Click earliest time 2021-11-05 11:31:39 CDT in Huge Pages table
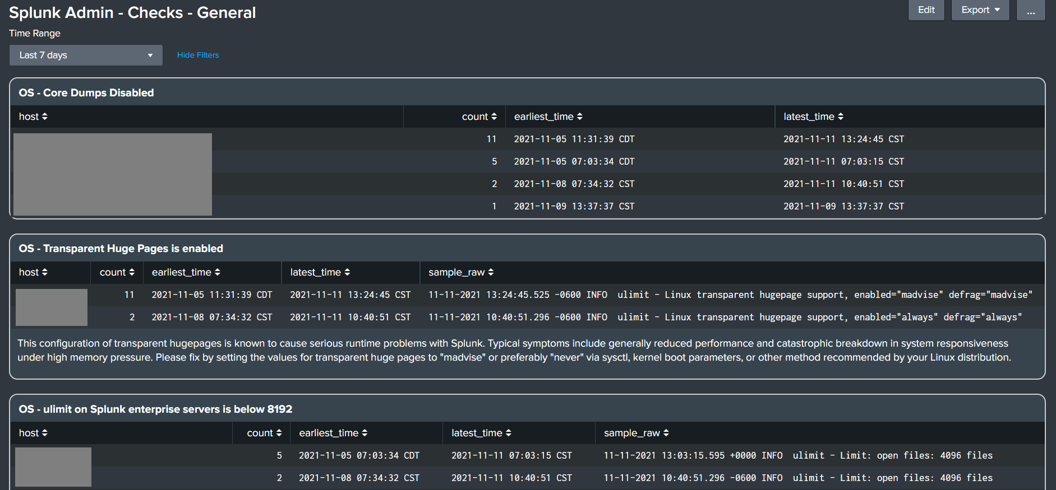This screenshot has width=1056, height=490. pyautogui.click(x=212, y=295)
